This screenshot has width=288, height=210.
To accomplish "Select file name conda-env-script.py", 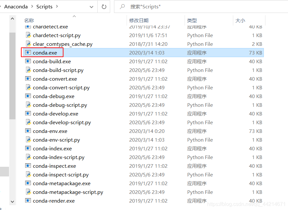I will pos(56,140).
